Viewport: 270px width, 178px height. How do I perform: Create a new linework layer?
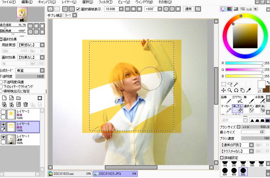coord(11,98)
